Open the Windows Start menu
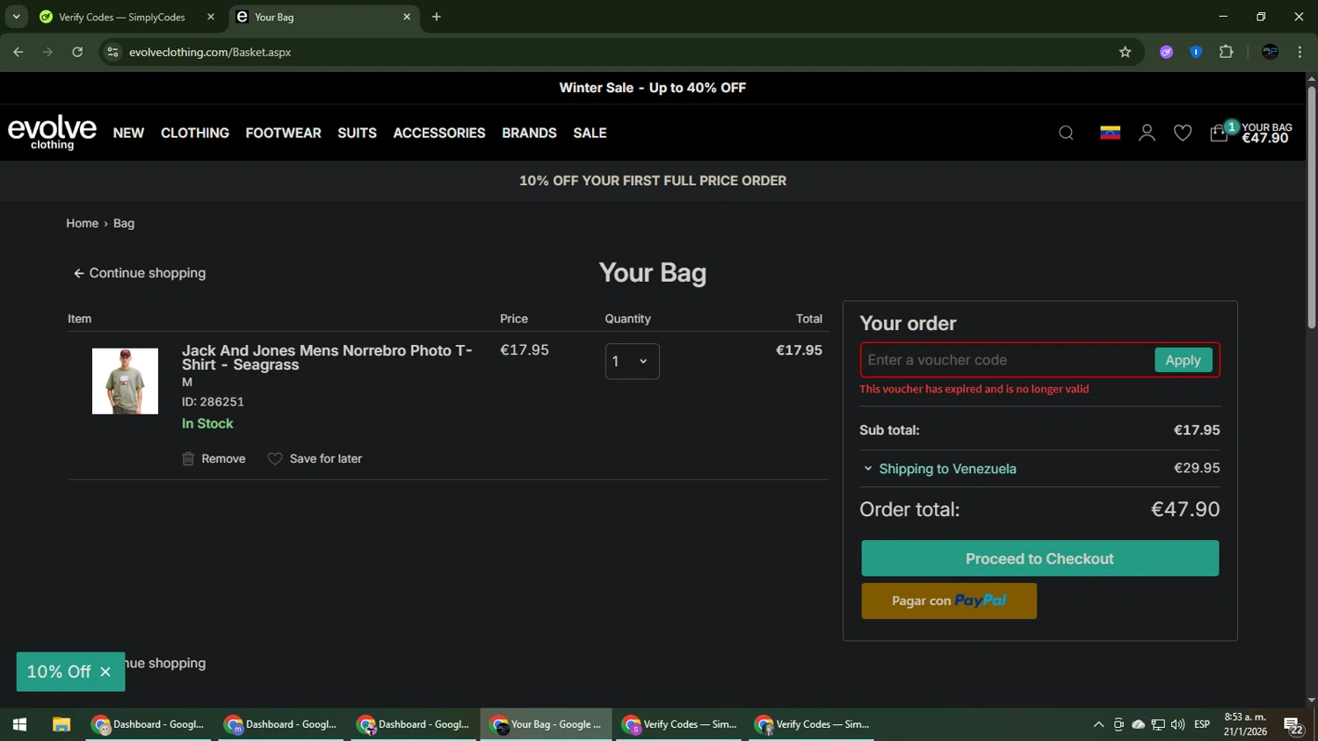Screen dimensions: 1318x741 click(x=19, y=724)
